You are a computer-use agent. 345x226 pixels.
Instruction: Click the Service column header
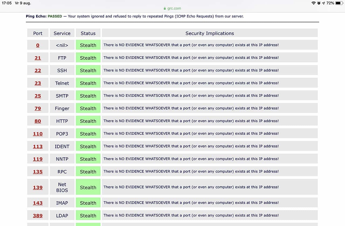coord(62,33)
